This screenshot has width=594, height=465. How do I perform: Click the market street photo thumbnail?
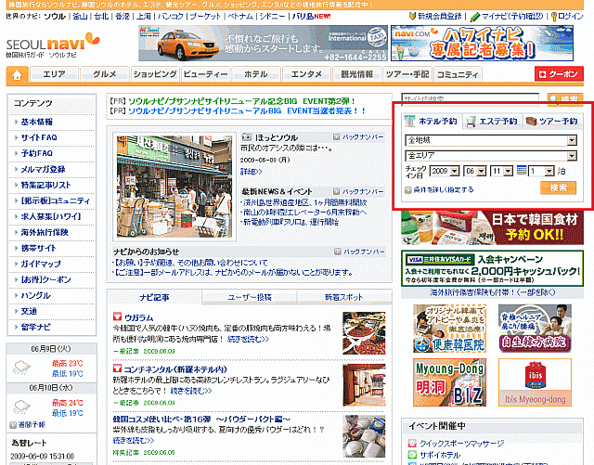pyautogui.click(x=174, y=187)
